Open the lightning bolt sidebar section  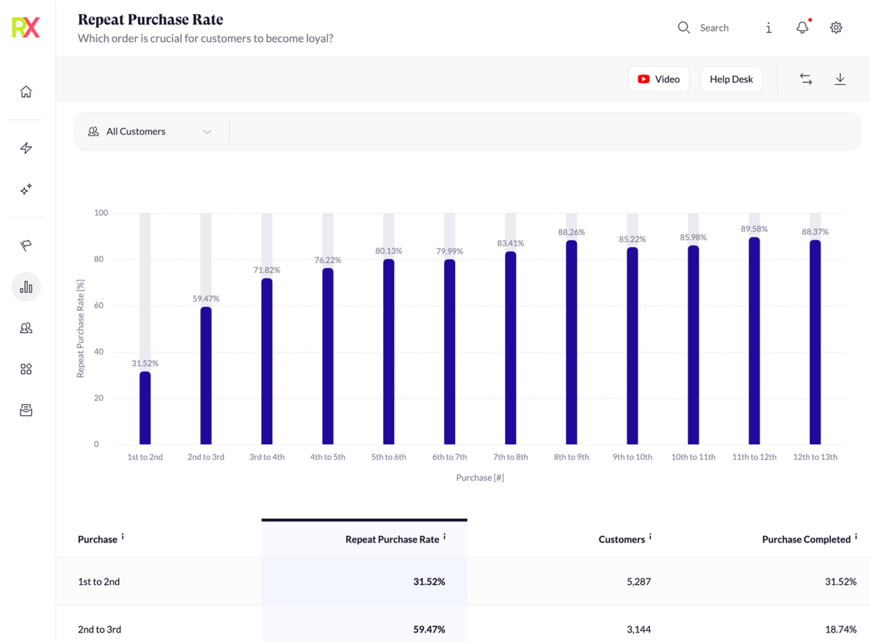tap(26, 148)
